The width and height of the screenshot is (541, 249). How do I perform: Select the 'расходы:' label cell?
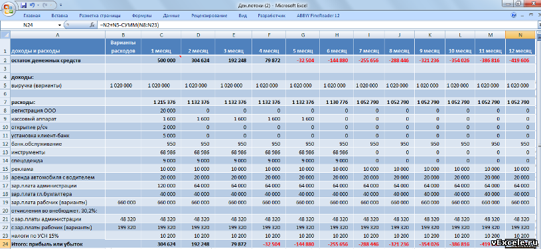click(58, 102)
